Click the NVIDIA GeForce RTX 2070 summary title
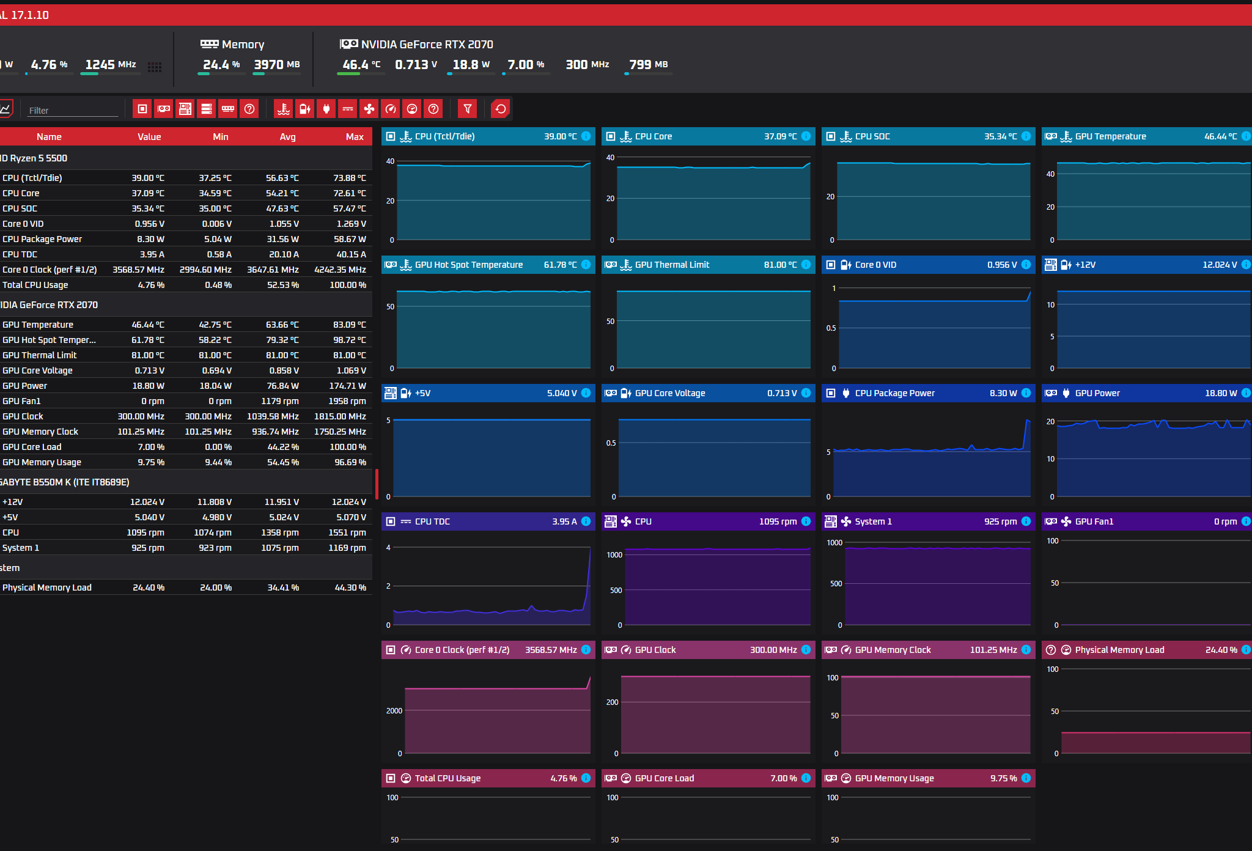Screen dimensions: 1252x851 pyautogui.click(x=427, y=44)
